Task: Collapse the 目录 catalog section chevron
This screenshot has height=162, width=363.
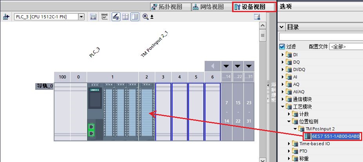Action: (x=281, y=27)
